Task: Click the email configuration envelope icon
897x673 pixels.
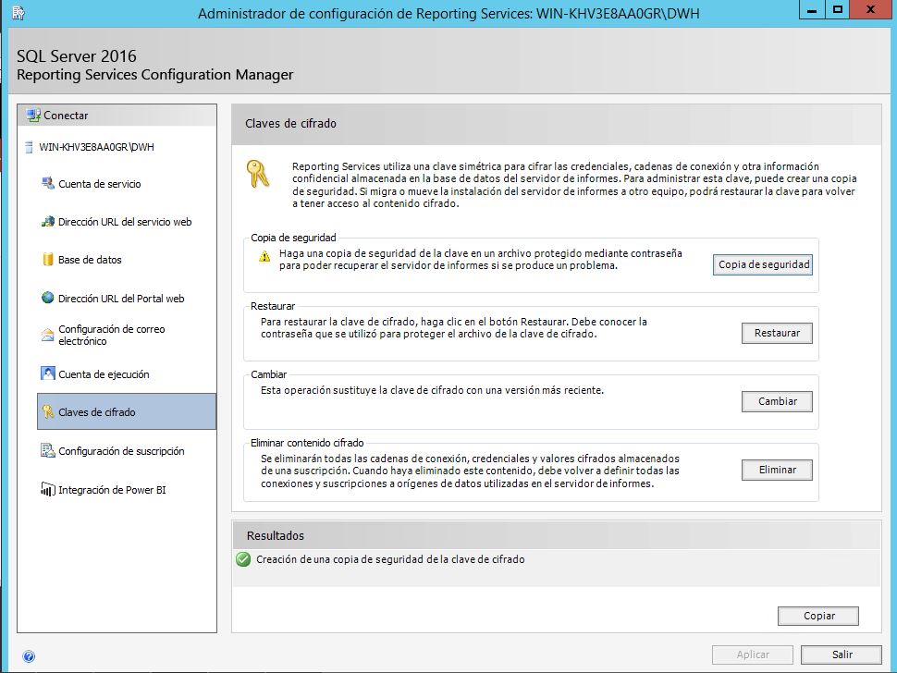Action: point(48,335)
